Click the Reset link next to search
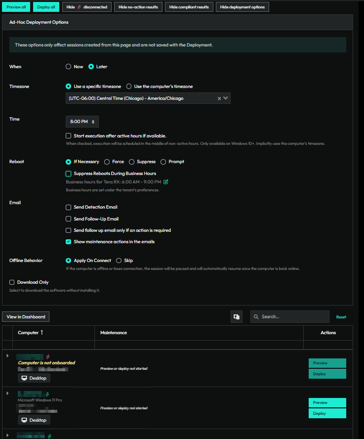Screen dimensions: 364x439 click(341, 317)
